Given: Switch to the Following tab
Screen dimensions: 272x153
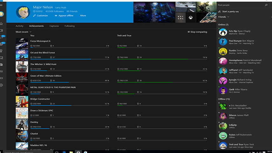Looking at the screenshot, I should (69, 26).
